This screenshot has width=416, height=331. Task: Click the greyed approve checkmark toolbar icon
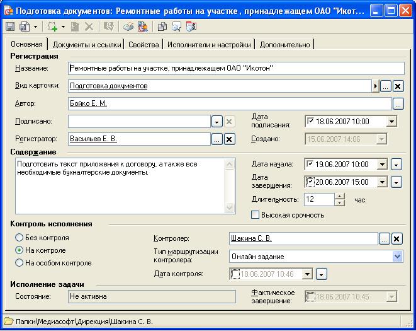pyautogui.click(x=108, y=27)
